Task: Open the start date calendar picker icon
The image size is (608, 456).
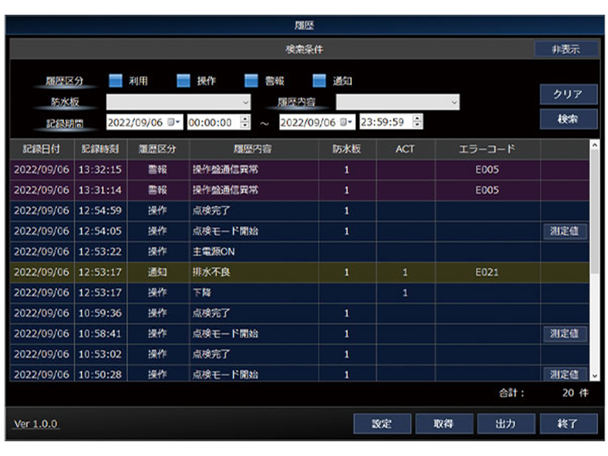Action: point(173,122)
